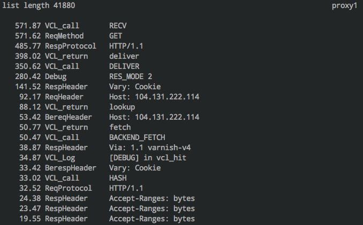Select the VCL_Log vcl_hit debug line

pyautogui.click(x=102, y=158)
